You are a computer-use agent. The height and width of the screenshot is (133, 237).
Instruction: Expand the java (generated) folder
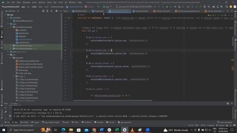coord(8,52)
